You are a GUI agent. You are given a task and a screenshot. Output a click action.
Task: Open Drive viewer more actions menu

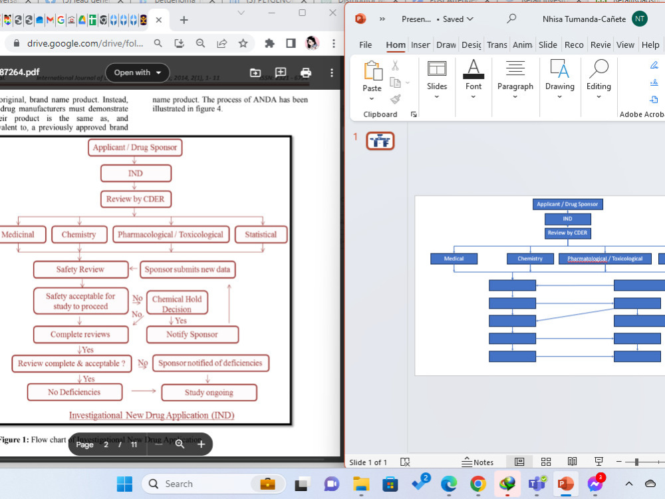(x=332, y=73)
